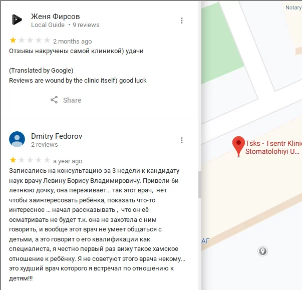
Task: Open Женя Фирсов's profile picture
Action: pyautogui.click(x=17, y=20)
